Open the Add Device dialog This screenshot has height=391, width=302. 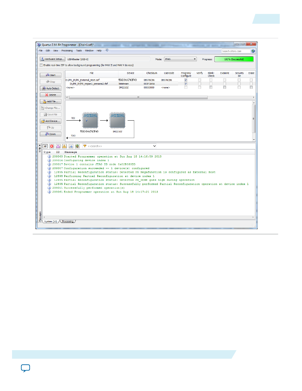(51, 121)
